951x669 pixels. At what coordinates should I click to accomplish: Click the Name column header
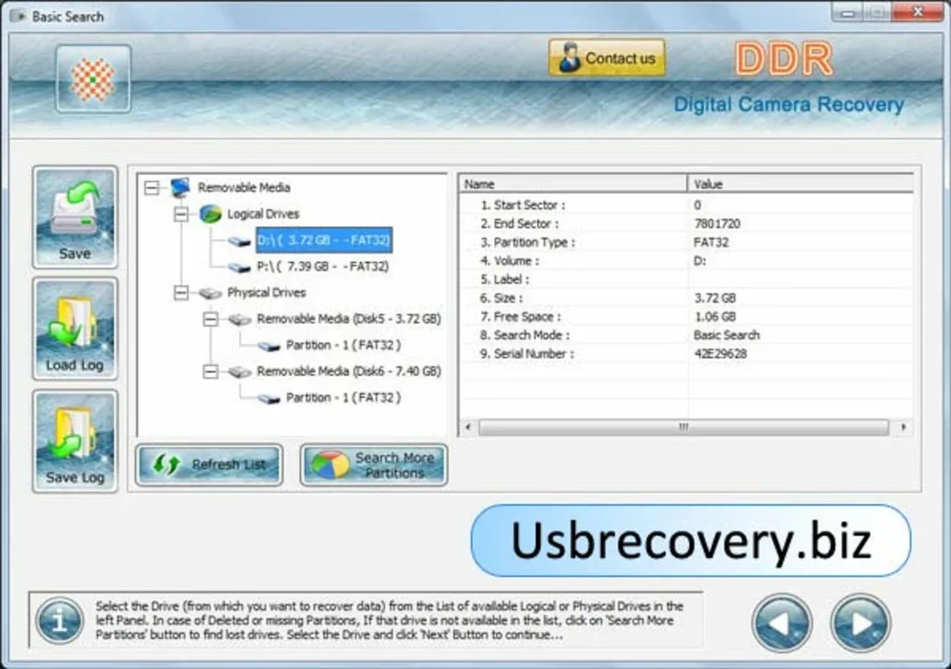pyautogui.click(x=573, y=184)
